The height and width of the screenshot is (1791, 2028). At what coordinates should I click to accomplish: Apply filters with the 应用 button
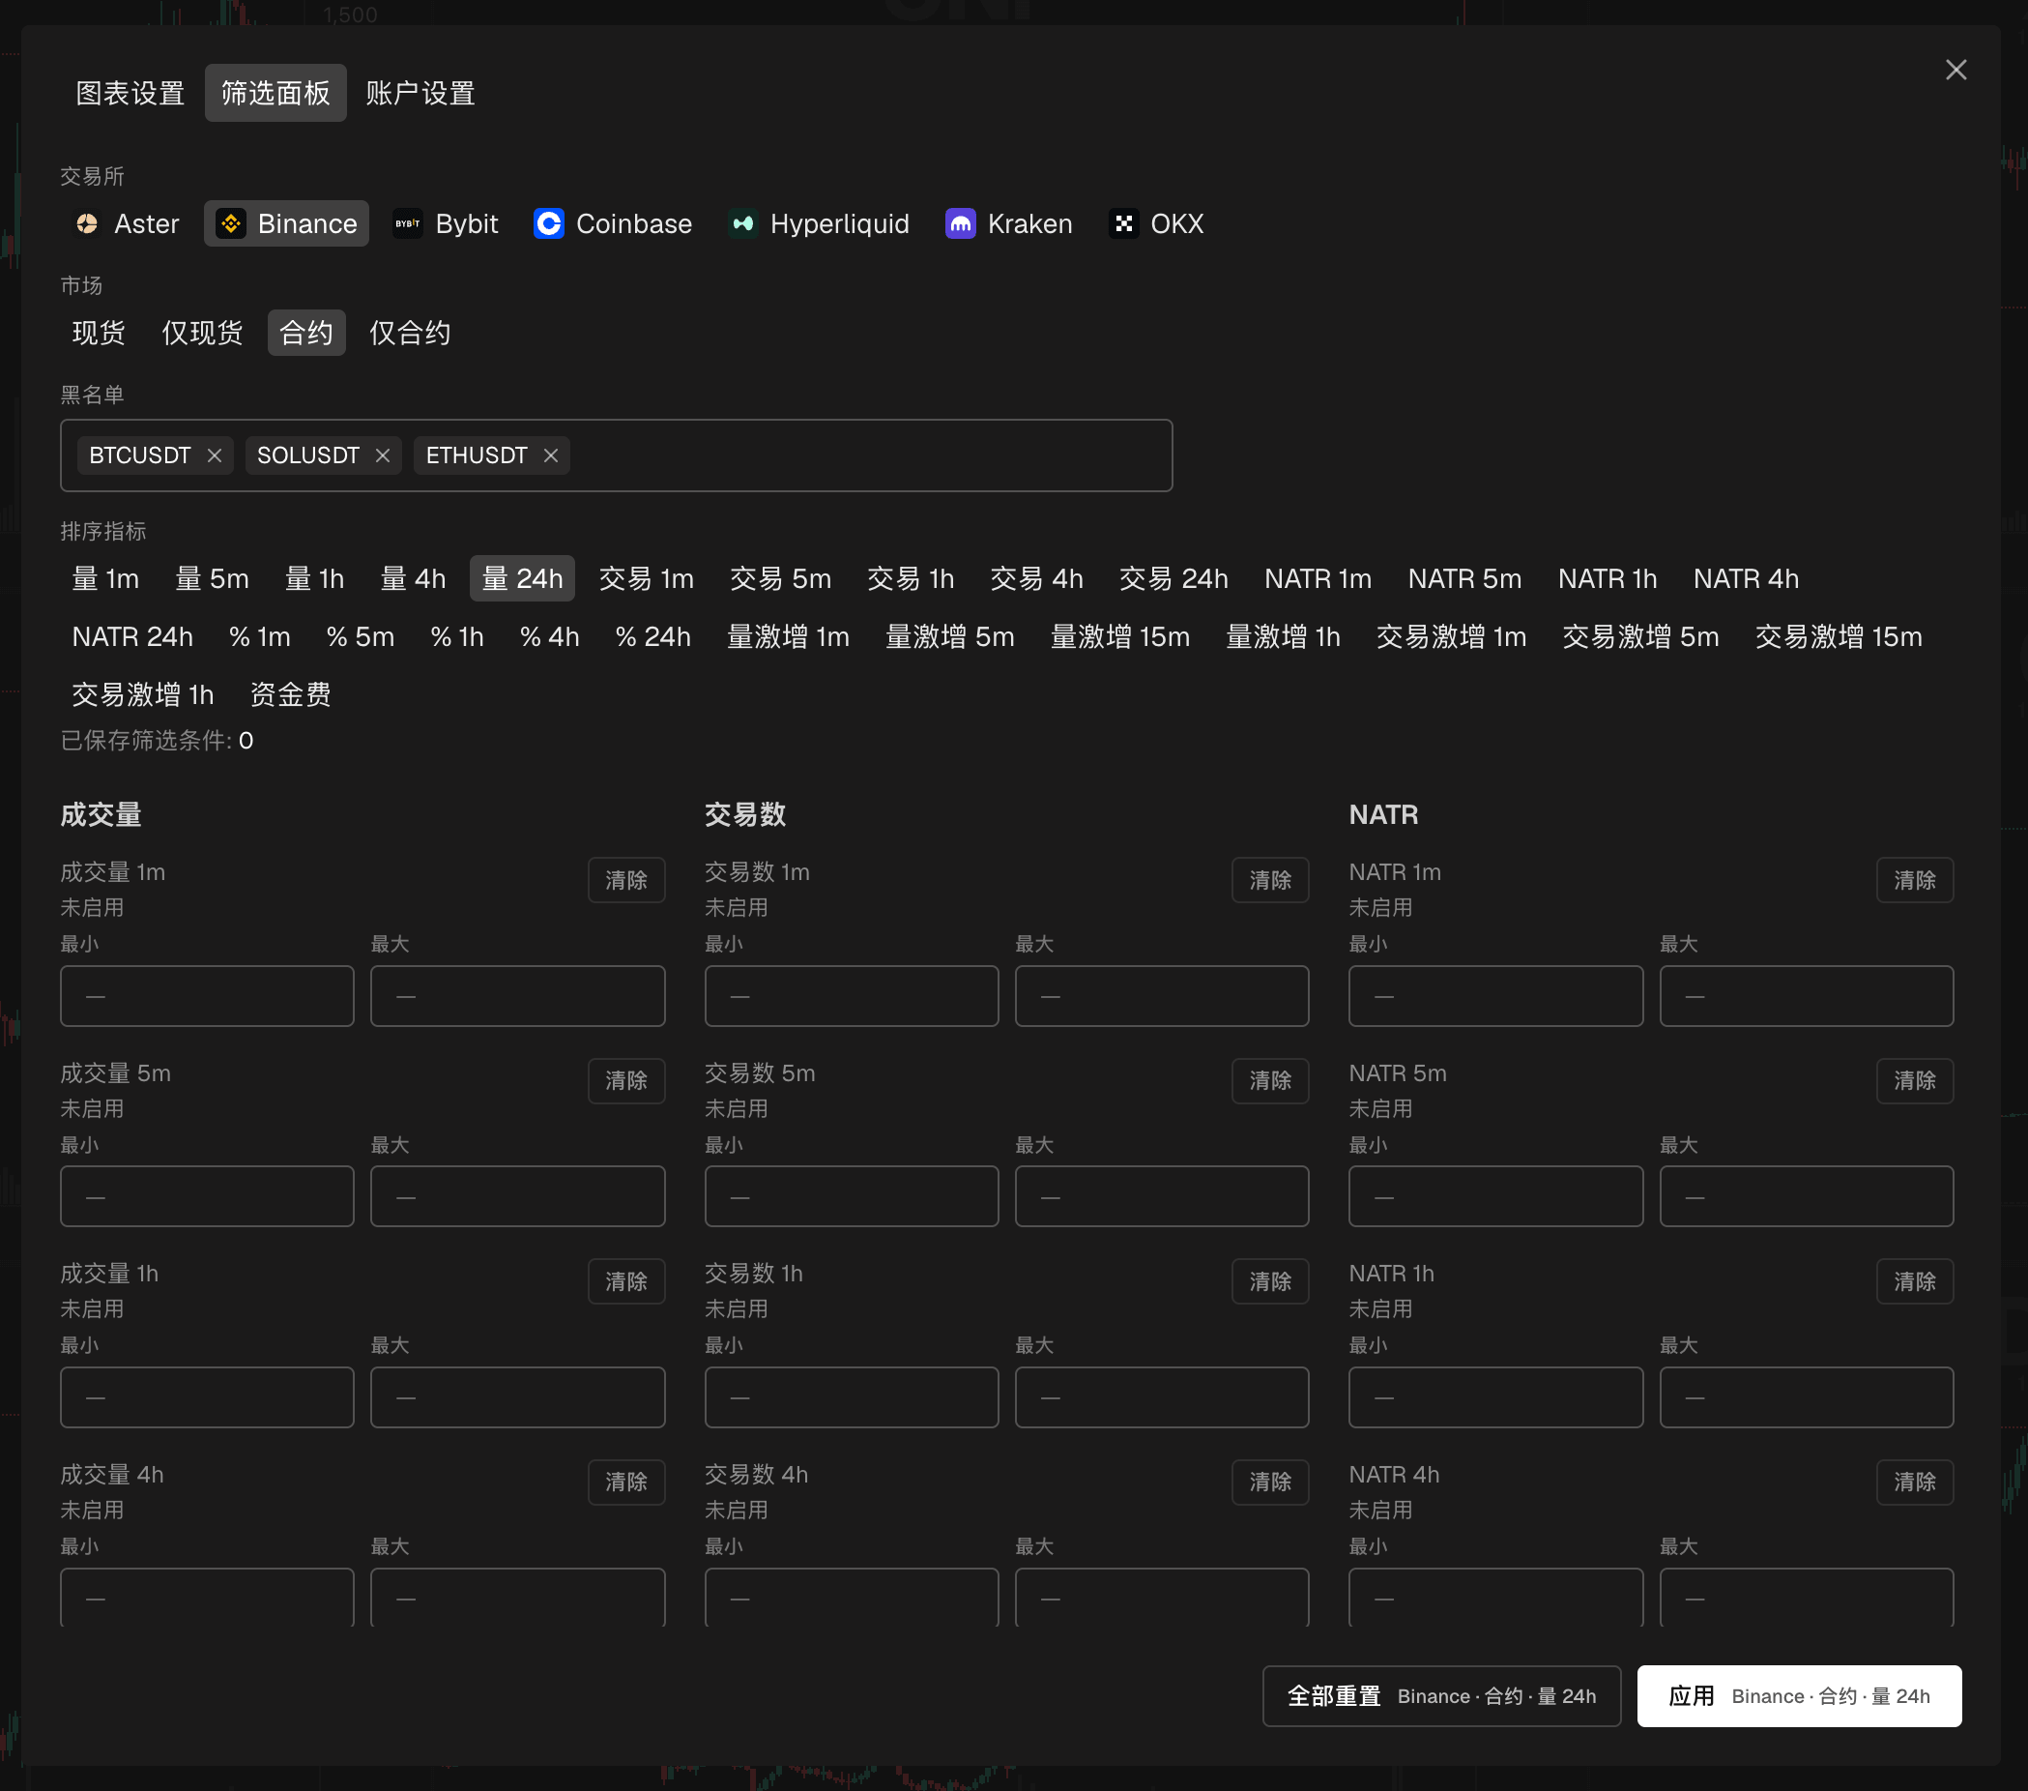1798,1695
